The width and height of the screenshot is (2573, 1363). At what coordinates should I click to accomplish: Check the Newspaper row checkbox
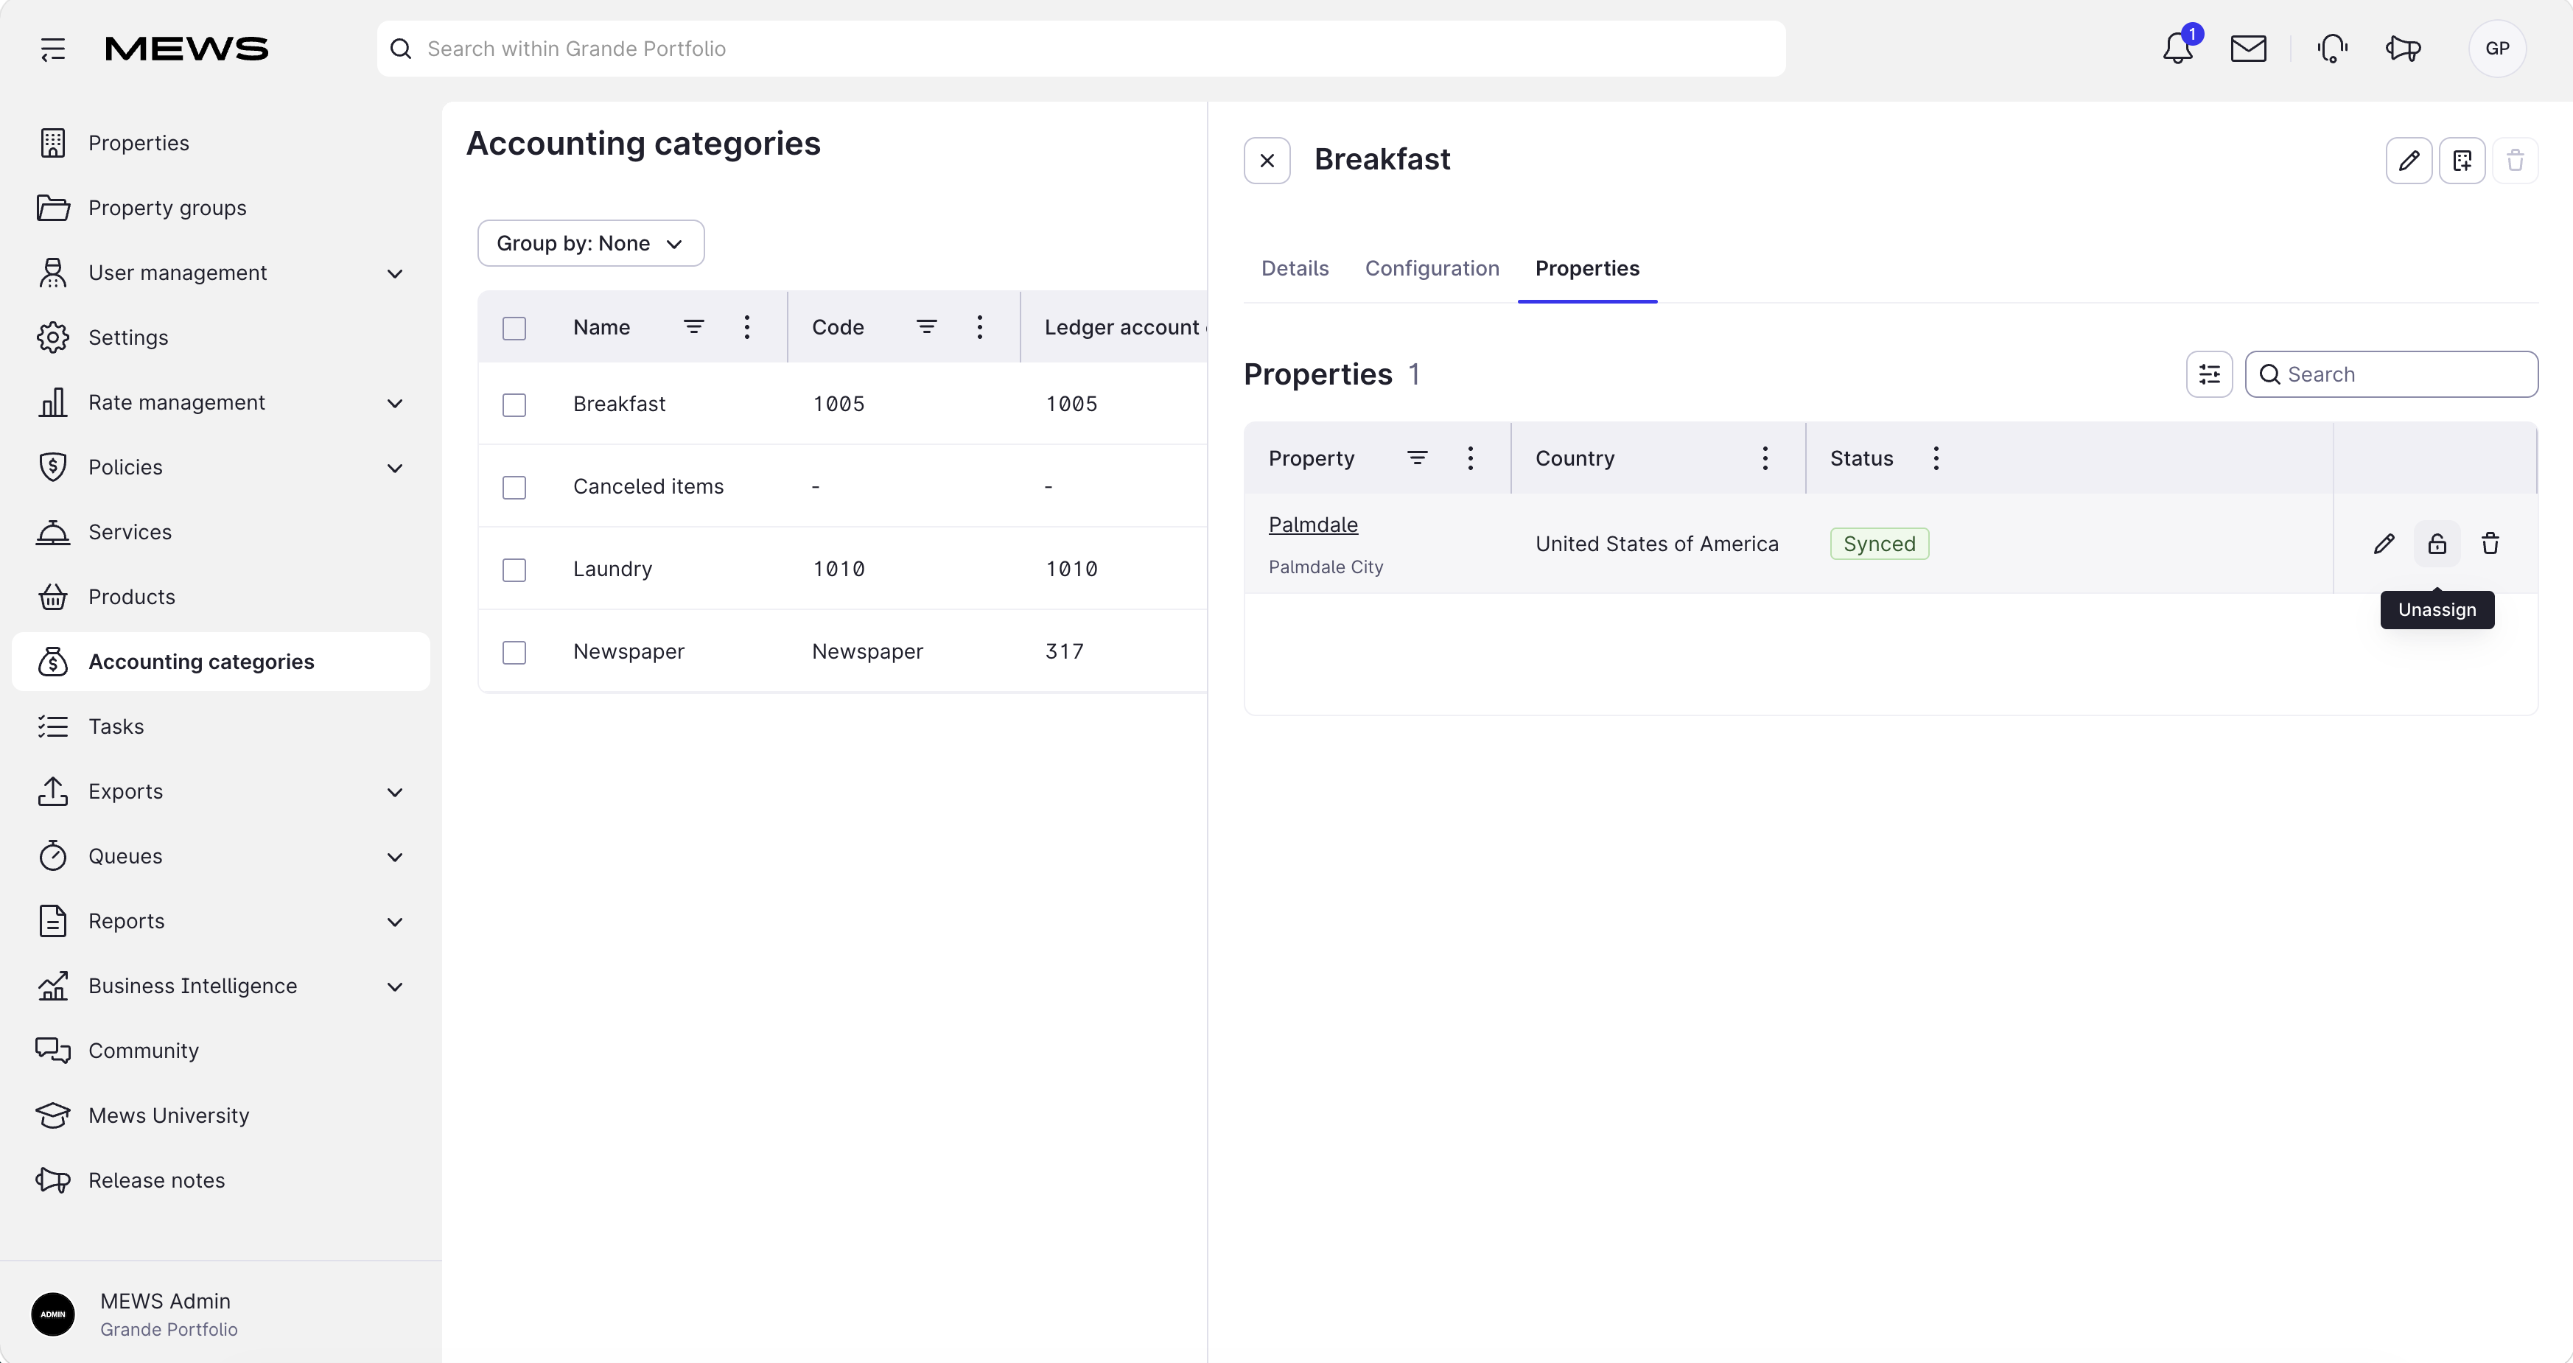[514, 653]
